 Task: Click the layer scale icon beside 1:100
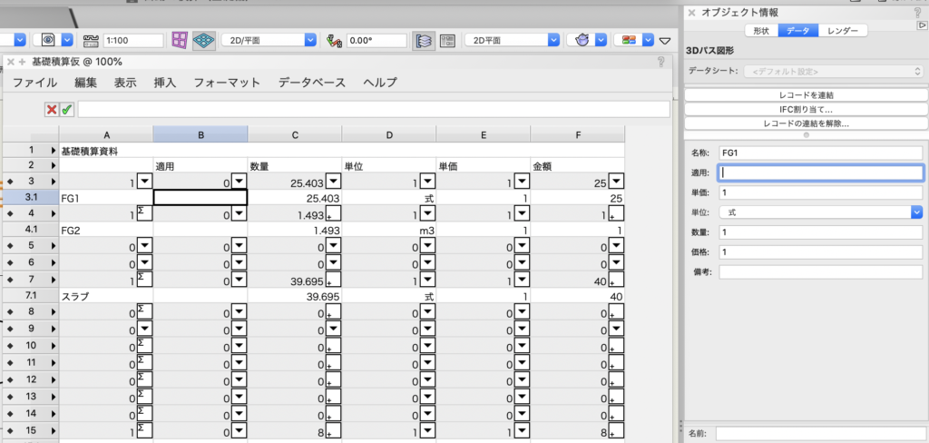point(91,41)
